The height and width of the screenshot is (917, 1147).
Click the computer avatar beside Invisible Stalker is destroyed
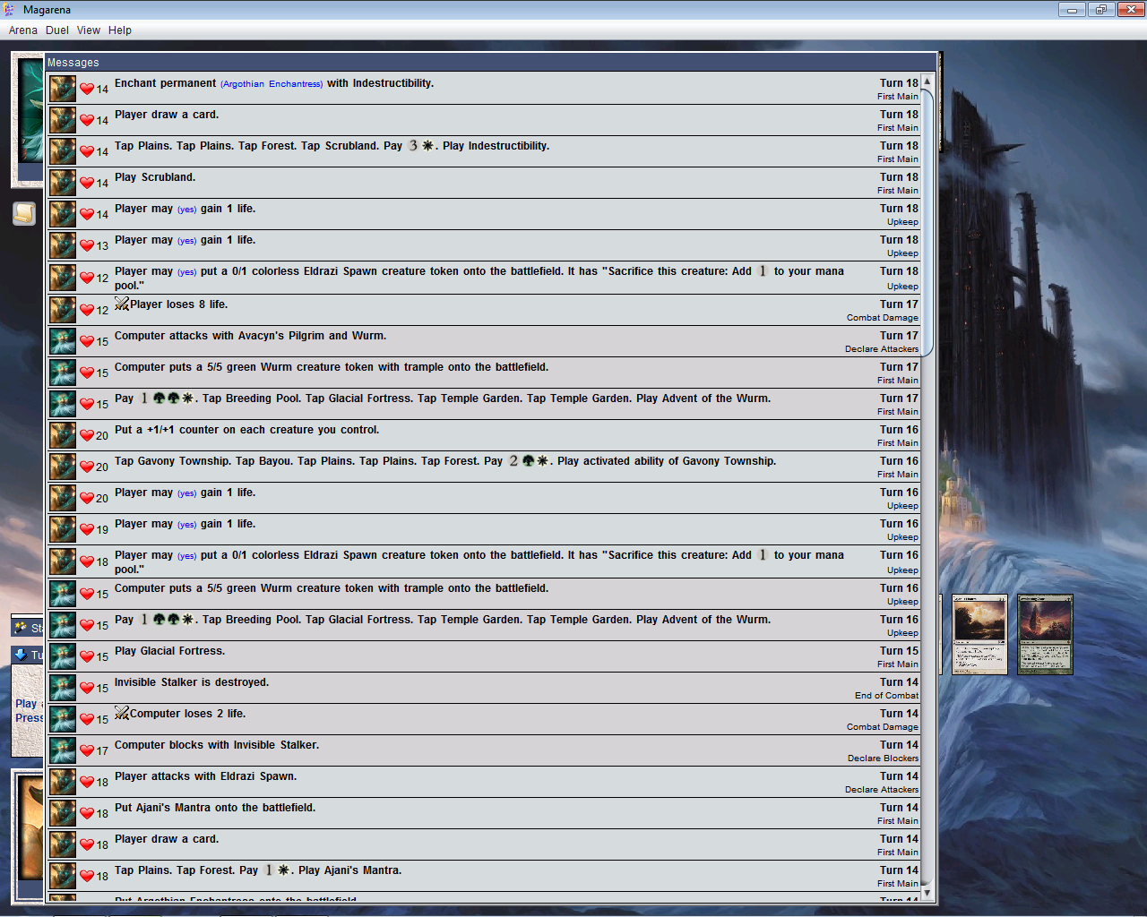[x=63, y=688]
